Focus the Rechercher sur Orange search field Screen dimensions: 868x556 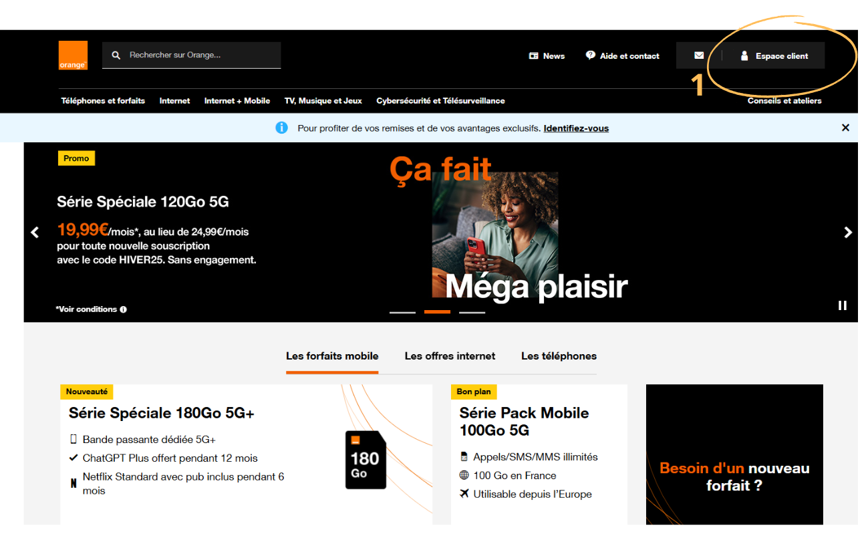(191, 55)
